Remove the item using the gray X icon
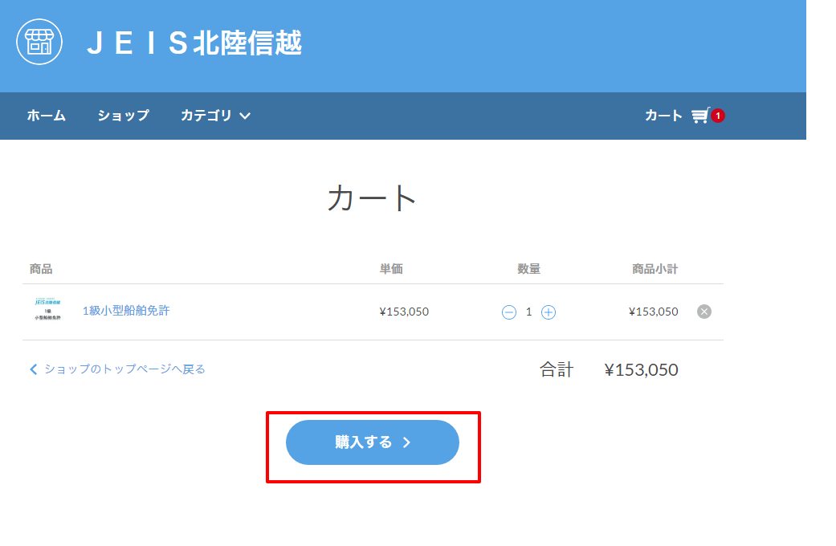 [x=704, y=312]
